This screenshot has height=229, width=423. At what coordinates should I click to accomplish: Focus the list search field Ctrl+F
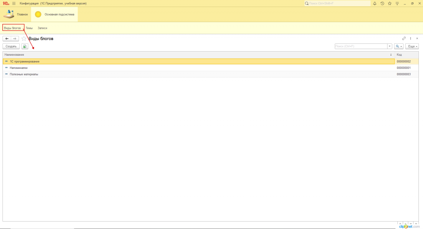coord(361,46)
